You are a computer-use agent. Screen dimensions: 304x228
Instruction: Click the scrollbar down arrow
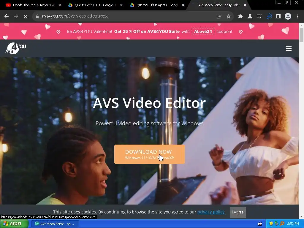coord(302,216)
